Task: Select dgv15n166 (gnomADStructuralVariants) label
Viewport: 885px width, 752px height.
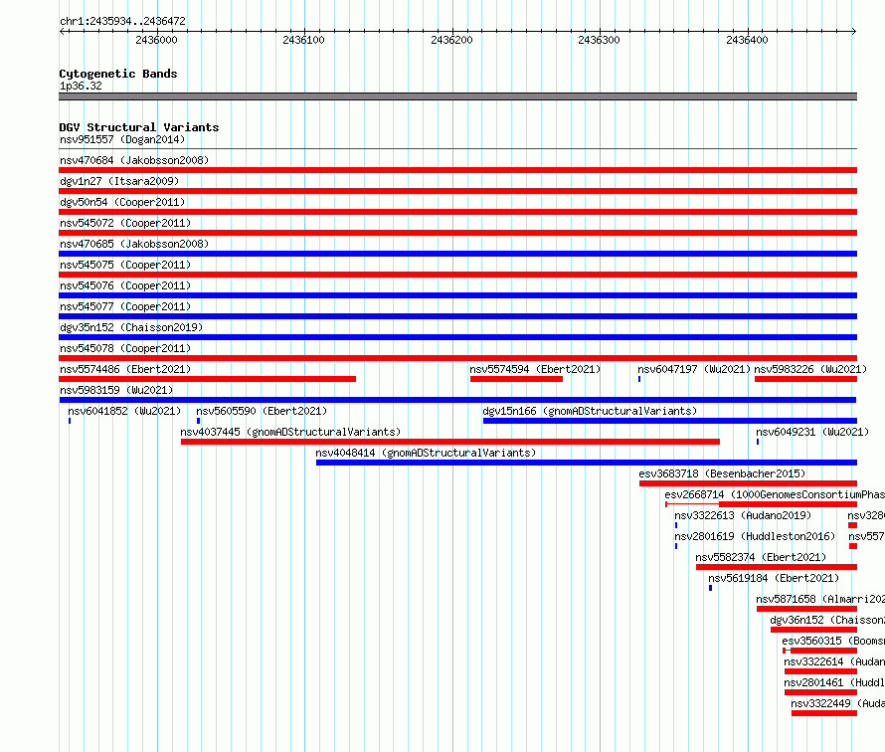Action: [590, 411]
